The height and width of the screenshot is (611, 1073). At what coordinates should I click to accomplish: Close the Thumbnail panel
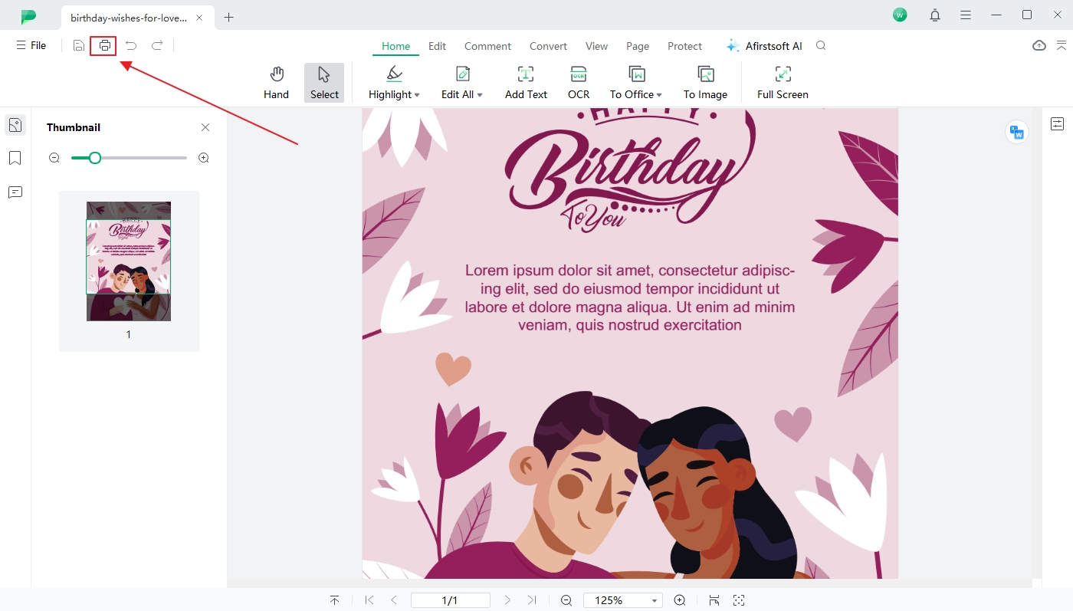[x=205, y=127]
